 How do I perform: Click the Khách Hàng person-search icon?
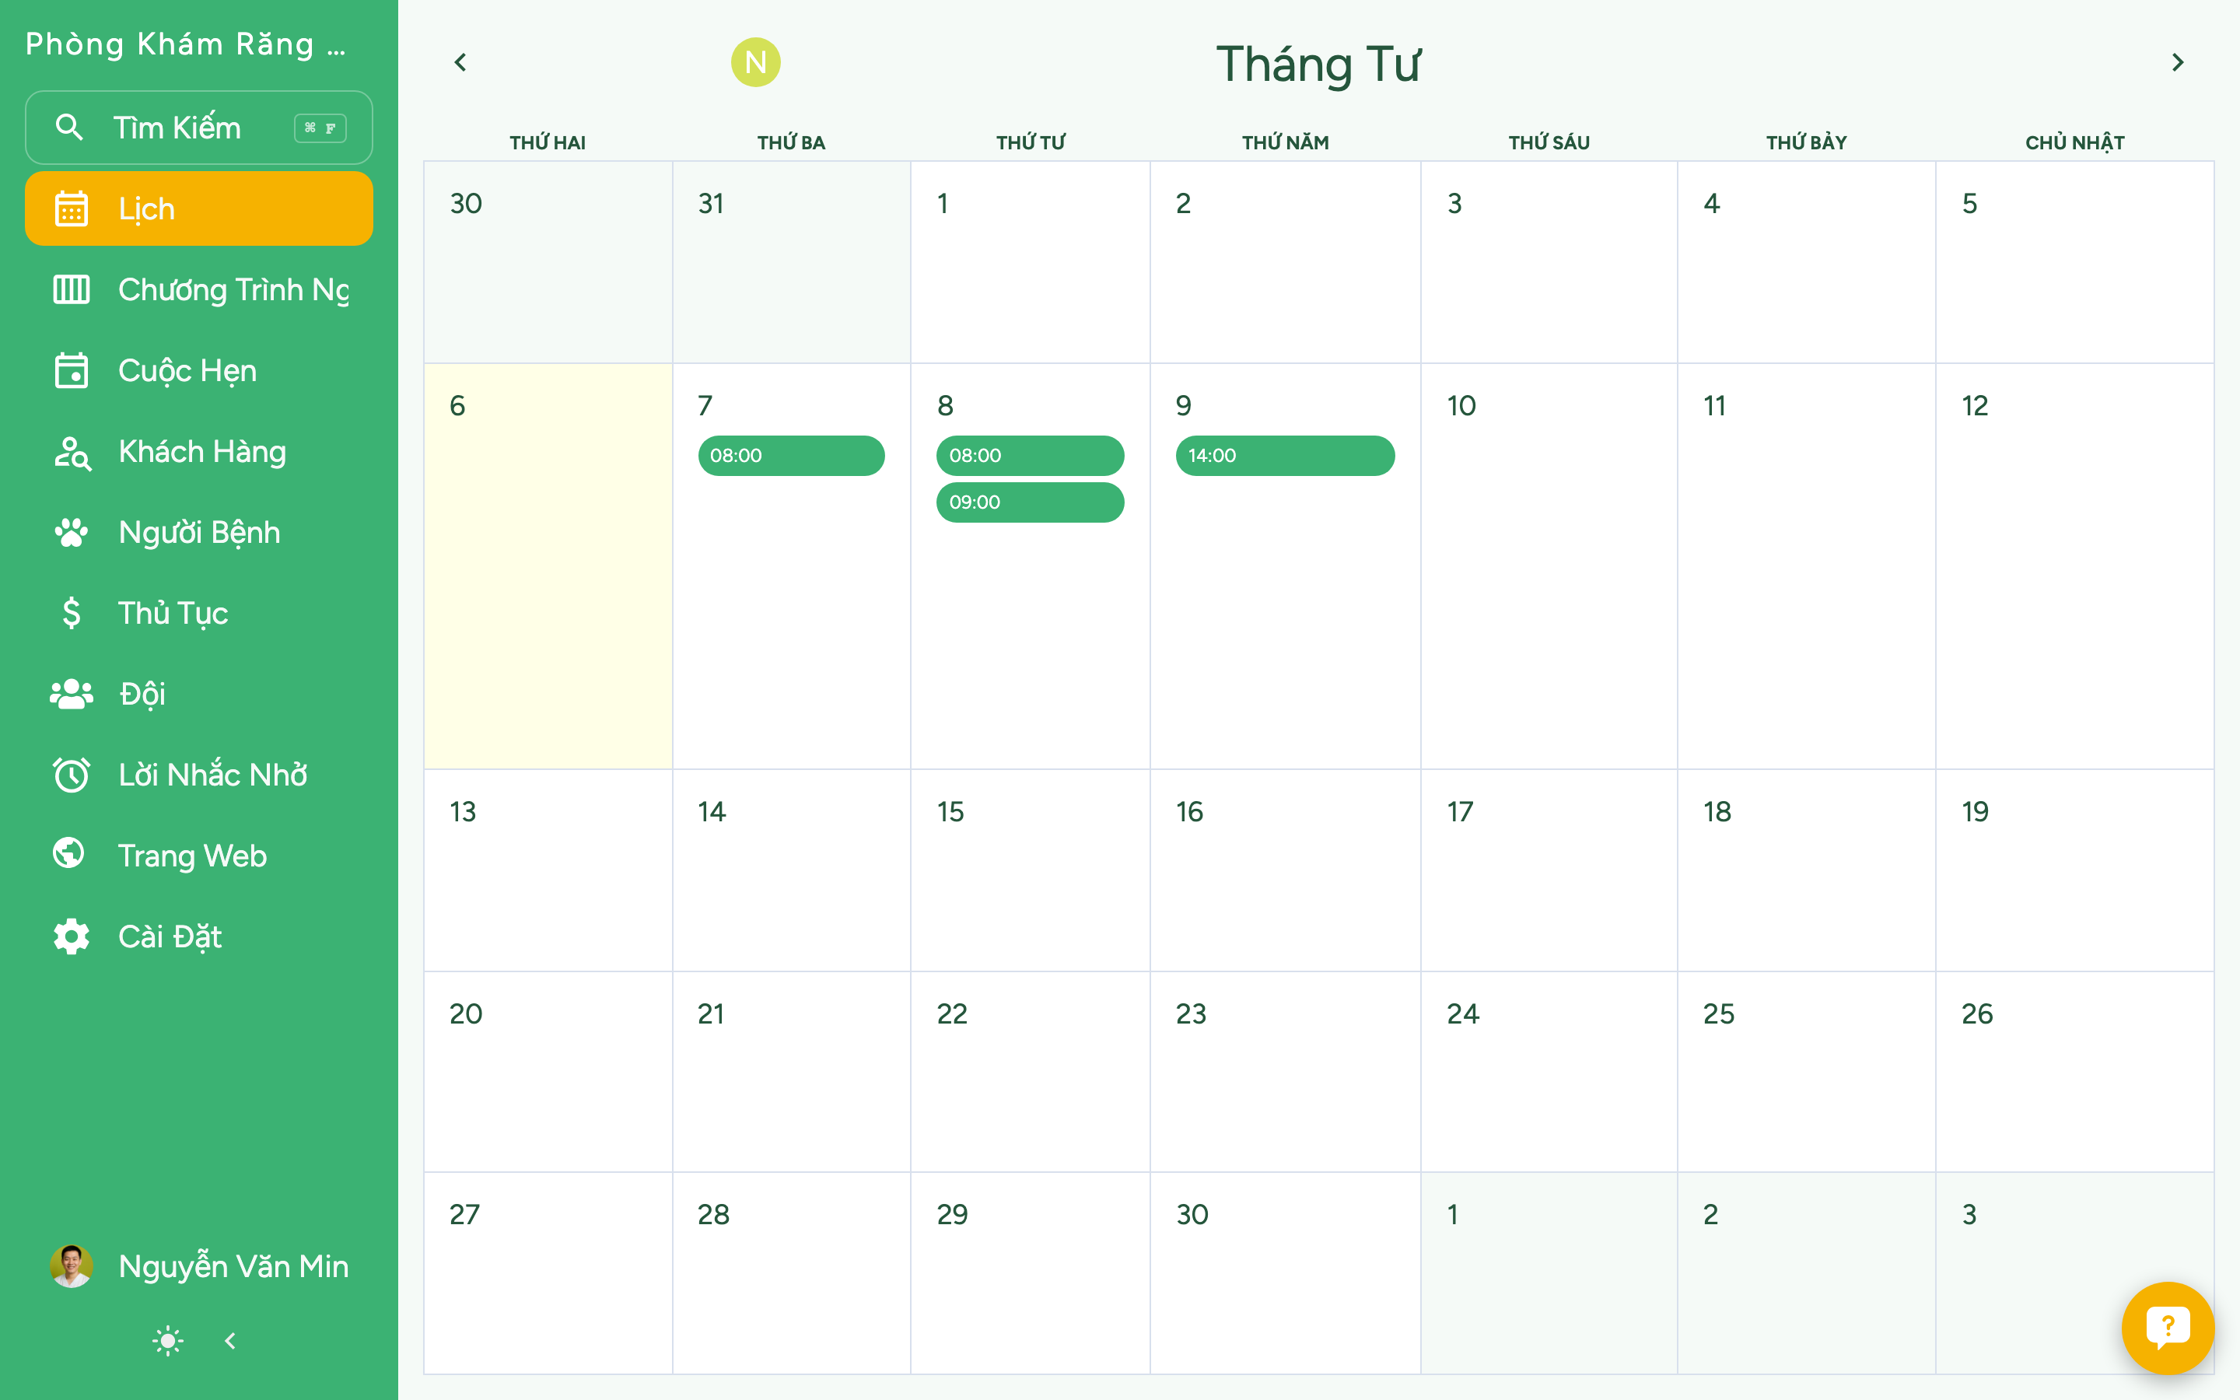72,452
